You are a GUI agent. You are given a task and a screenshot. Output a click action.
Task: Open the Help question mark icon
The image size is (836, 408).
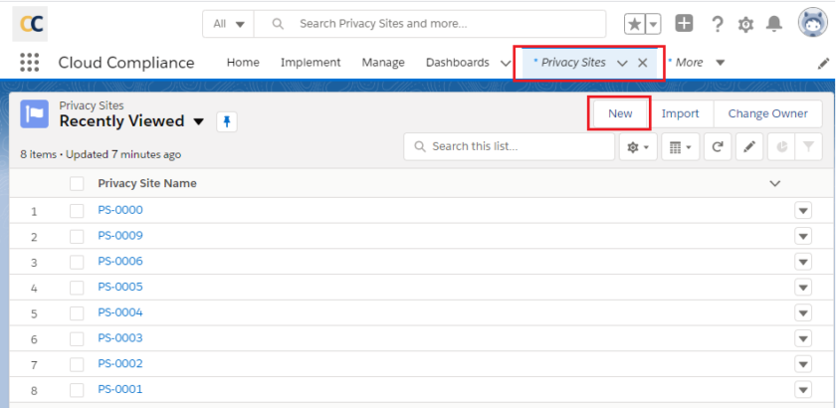pos(715,24)
